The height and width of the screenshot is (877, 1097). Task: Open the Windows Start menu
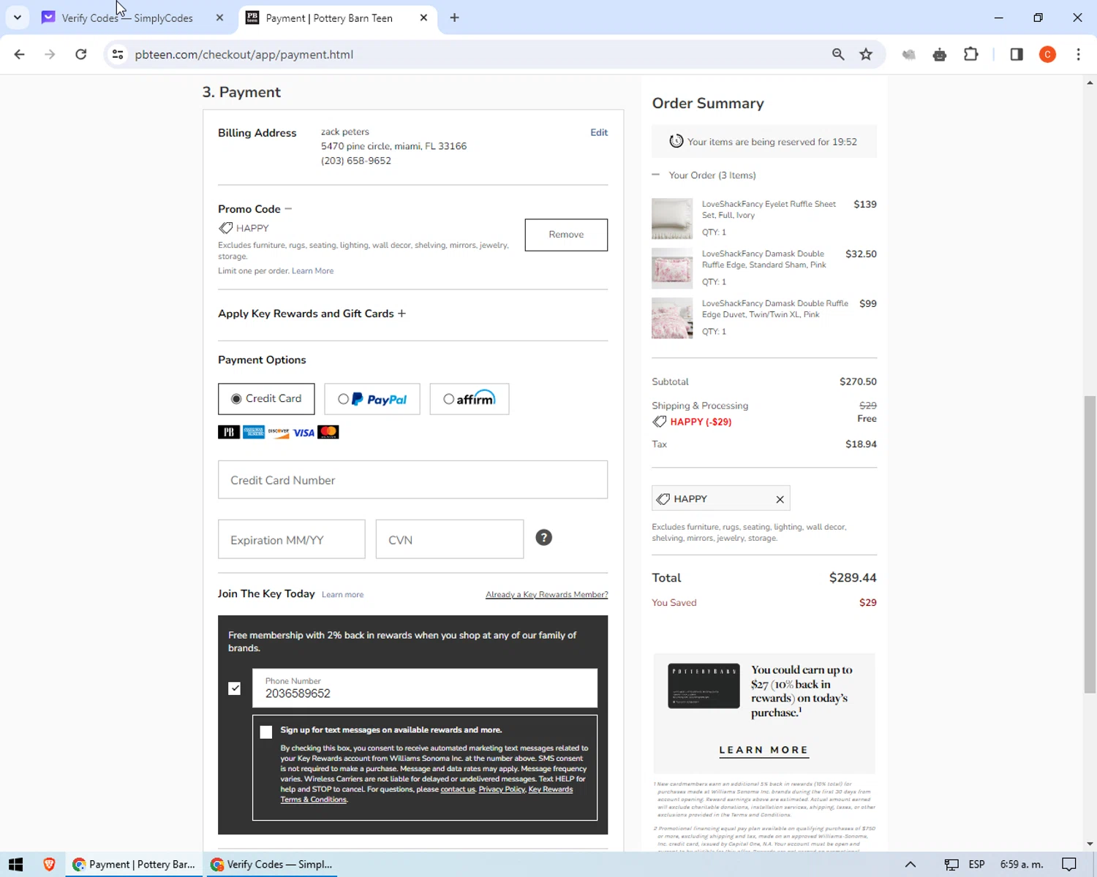click(x=16, y=865)
